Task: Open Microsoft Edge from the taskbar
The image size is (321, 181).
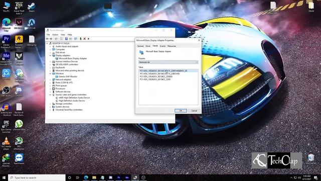Action: [86, 177]
